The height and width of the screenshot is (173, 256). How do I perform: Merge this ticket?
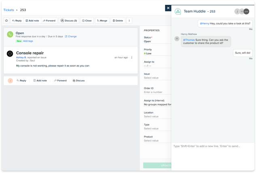(x=102, y=21)
